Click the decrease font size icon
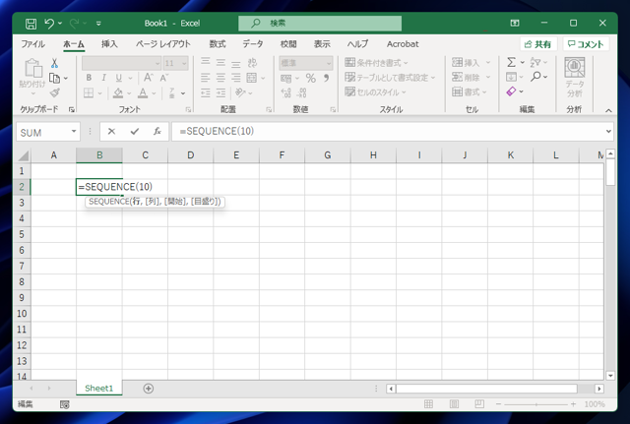630x424 pixels. click(x=163, y=78)
